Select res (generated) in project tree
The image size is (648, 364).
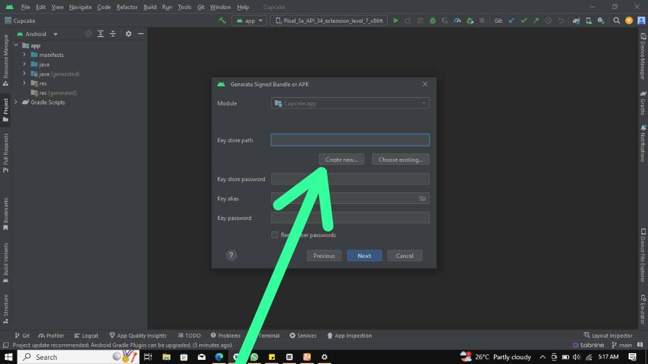coord(54,92)
